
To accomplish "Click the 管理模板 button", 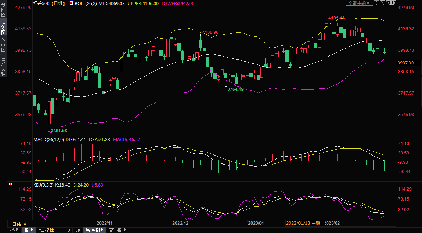I will coord(117,230).
